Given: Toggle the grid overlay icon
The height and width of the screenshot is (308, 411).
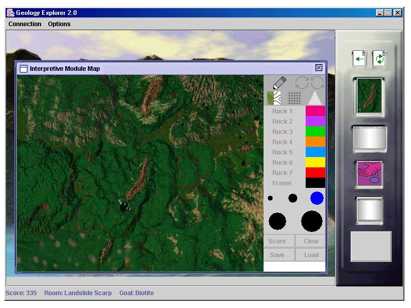Looking at the screenshot, I should (x=294, y=98).
